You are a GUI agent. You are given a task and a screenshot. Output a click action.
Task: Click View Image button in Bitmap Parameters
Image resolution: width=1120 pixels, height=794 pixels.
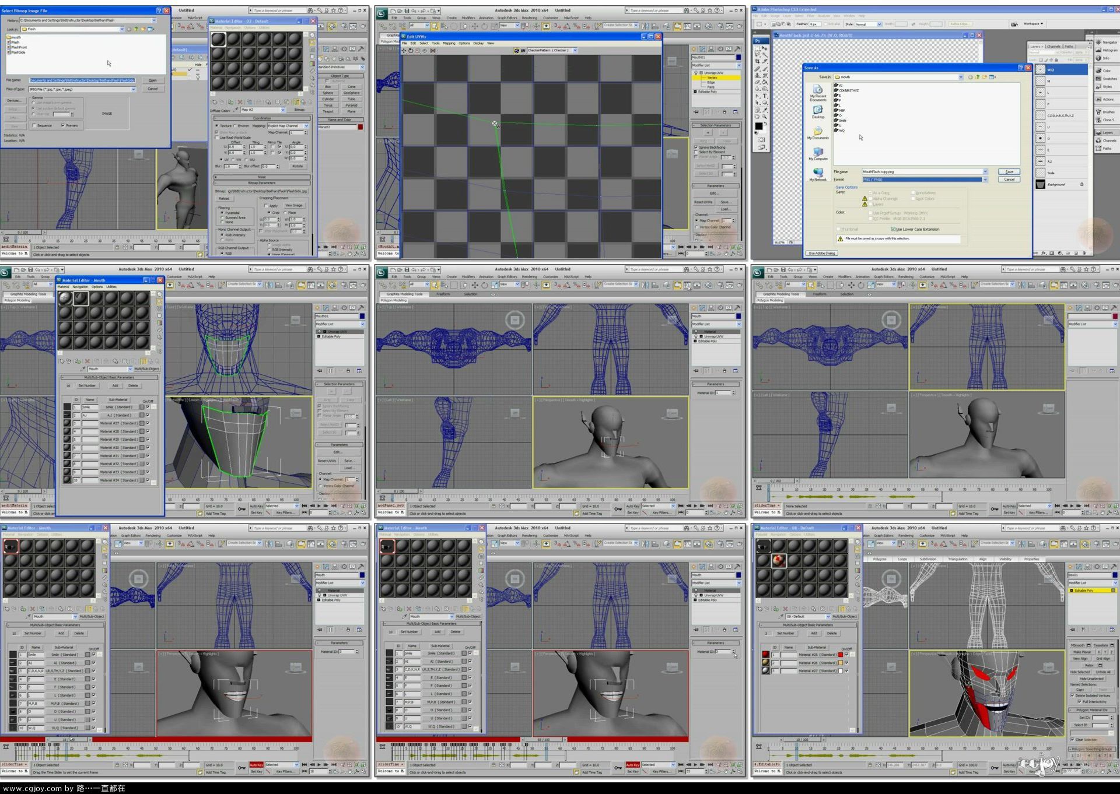(x=294, y=205)
